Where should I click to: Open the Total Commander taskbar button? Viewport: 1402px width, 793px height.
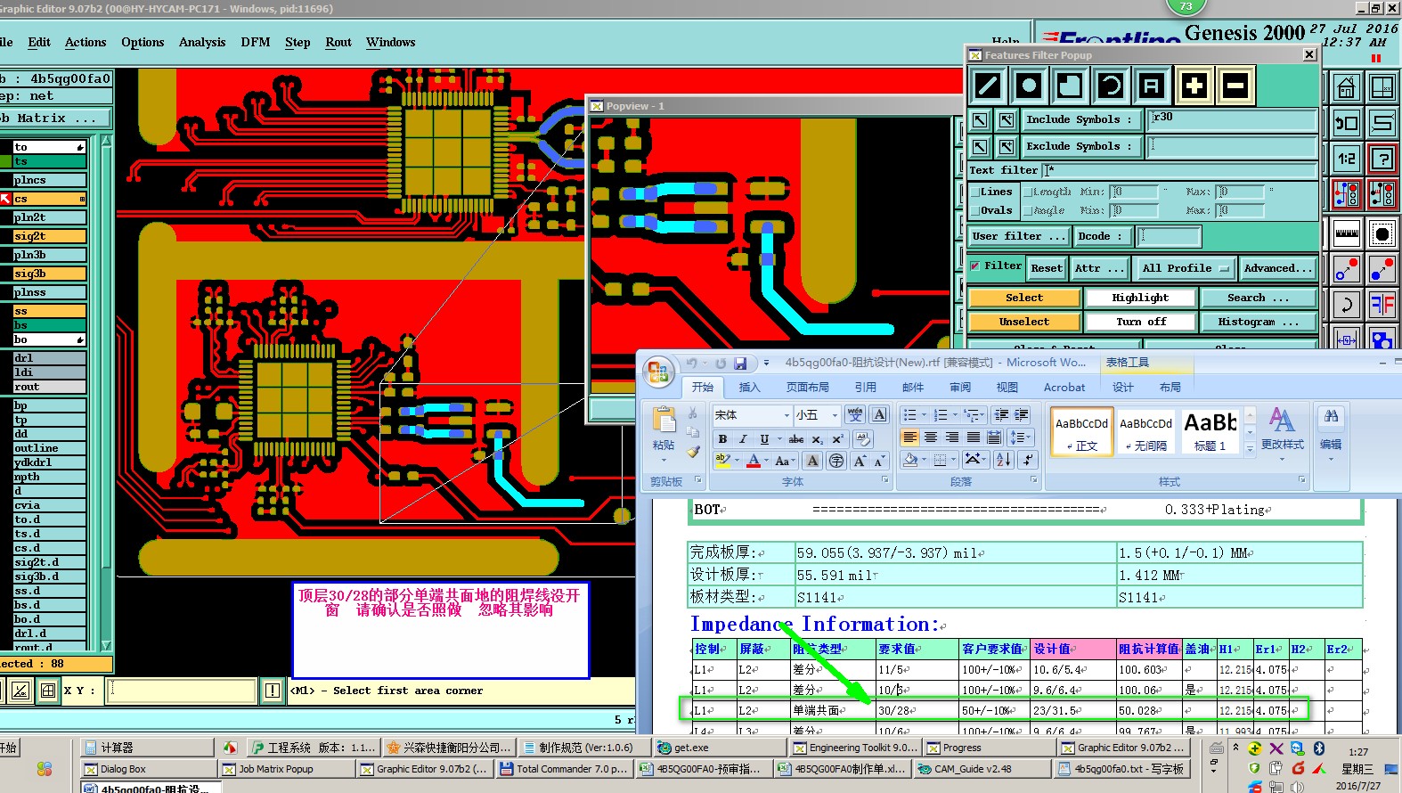click(x=564, y=769)
